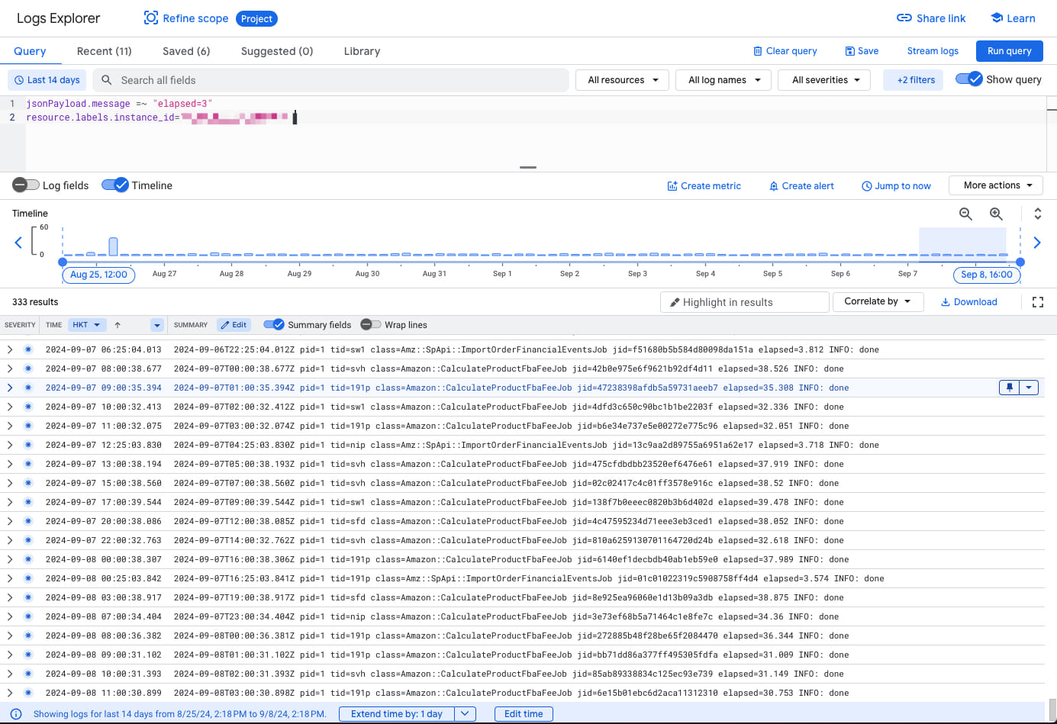The image size is (1057, 724).
Task: Click the Share link chain icon
Action: (904, 18)
